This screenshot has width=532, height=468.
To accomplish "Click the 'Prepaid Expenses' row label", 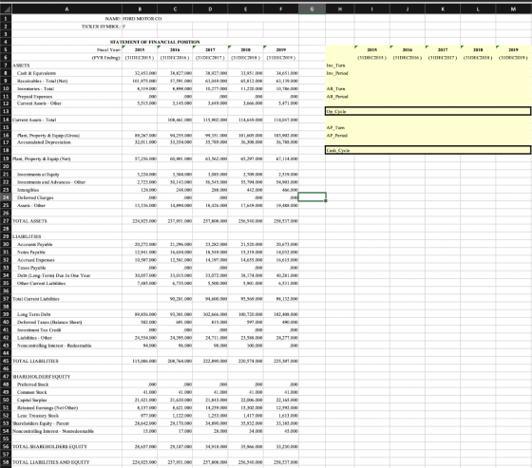I will point(34,97).
